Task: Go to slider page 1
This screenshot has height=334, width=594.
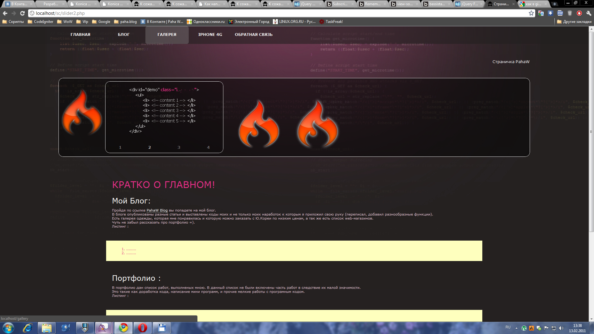Action: click(x=120, y=148)
